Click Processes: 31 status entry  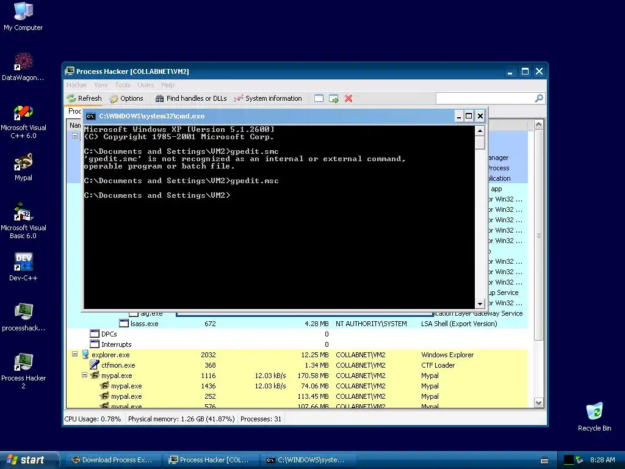tap(261, 419)
